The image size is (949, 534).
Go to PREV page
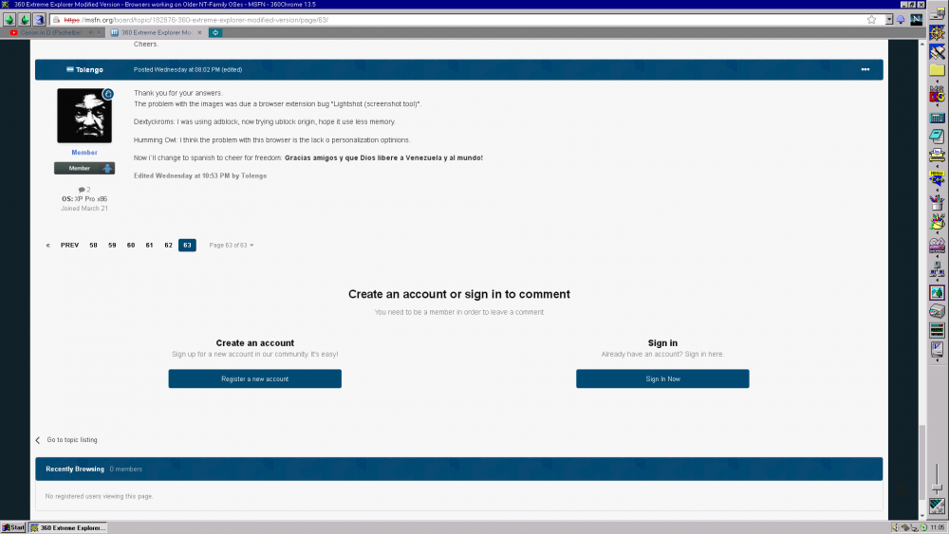(x=69, y=246)
